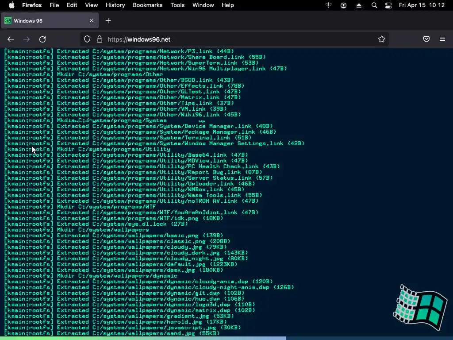Click the Matrix.link log line
The height and width of the screenshot is (340, 453).
point(123,97)
